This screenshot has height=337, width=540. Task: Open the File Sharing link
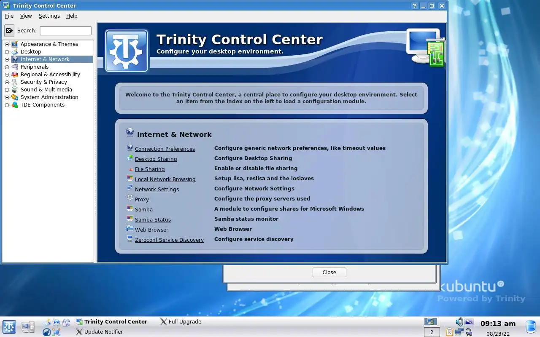click(x=150, y=169)
